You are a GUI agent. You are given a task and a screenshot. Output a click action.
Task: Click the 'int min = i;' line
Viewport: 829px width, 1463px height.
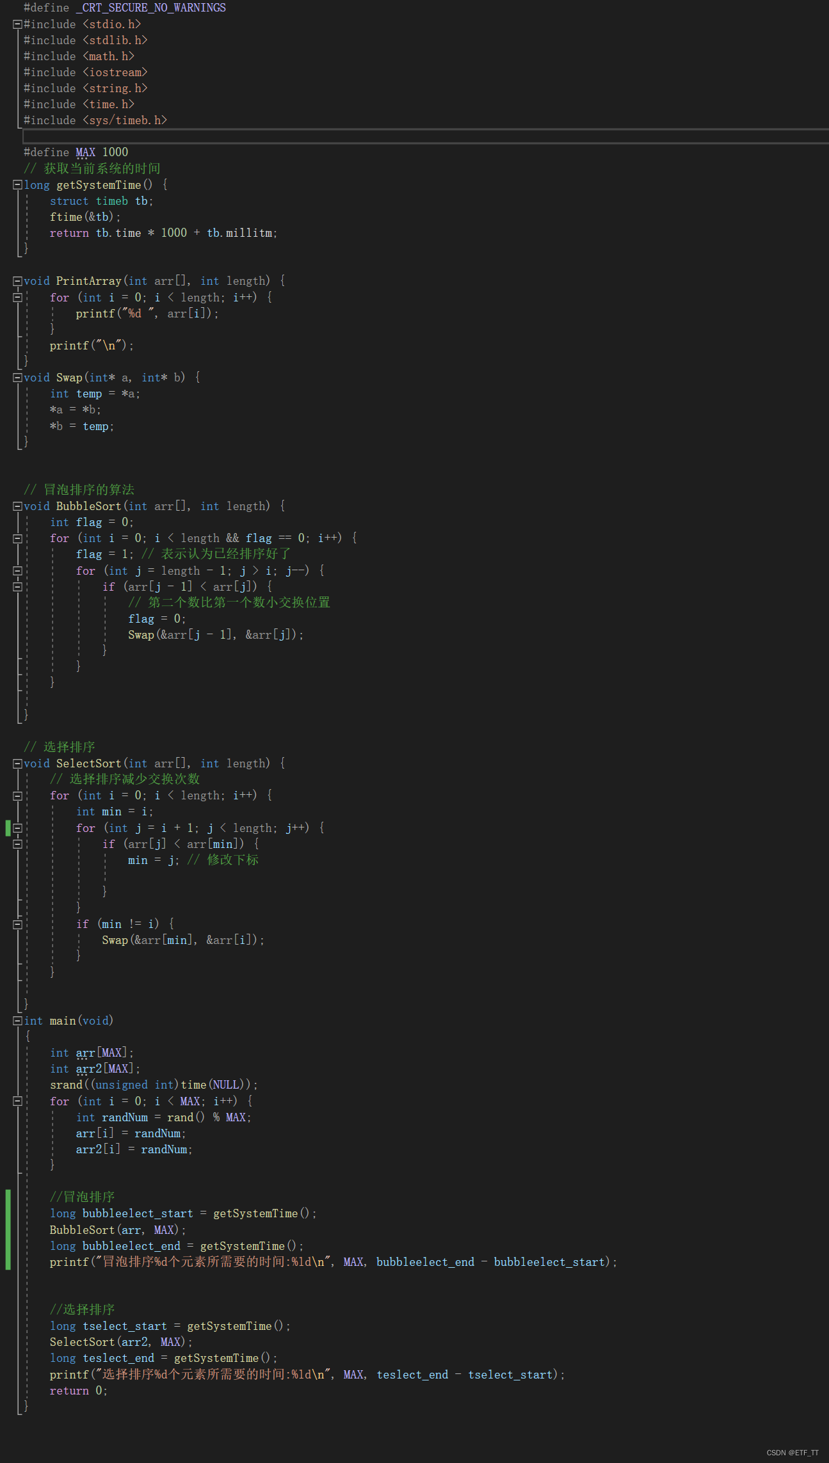pos(115,811)
